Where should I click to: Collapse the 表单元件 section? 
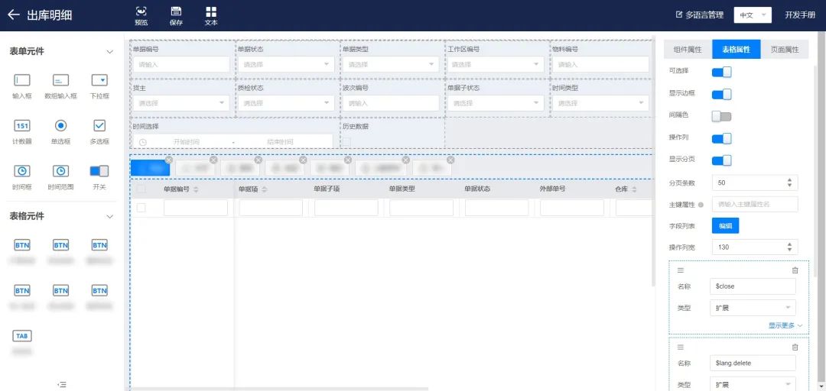pos(109,52)
